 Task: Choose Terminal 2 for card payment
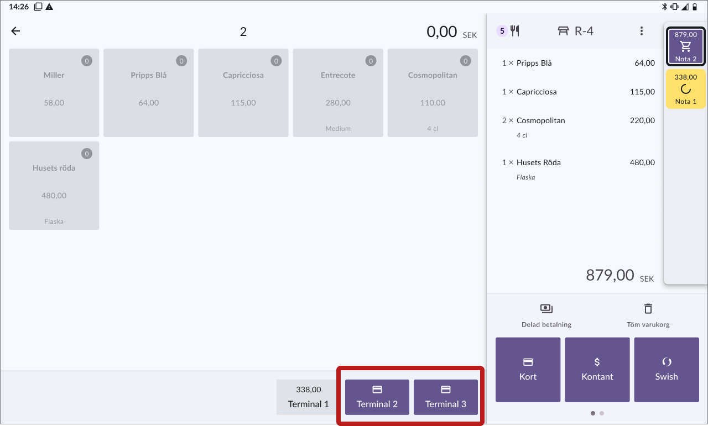pyautogui.click(x=377, y=397)
